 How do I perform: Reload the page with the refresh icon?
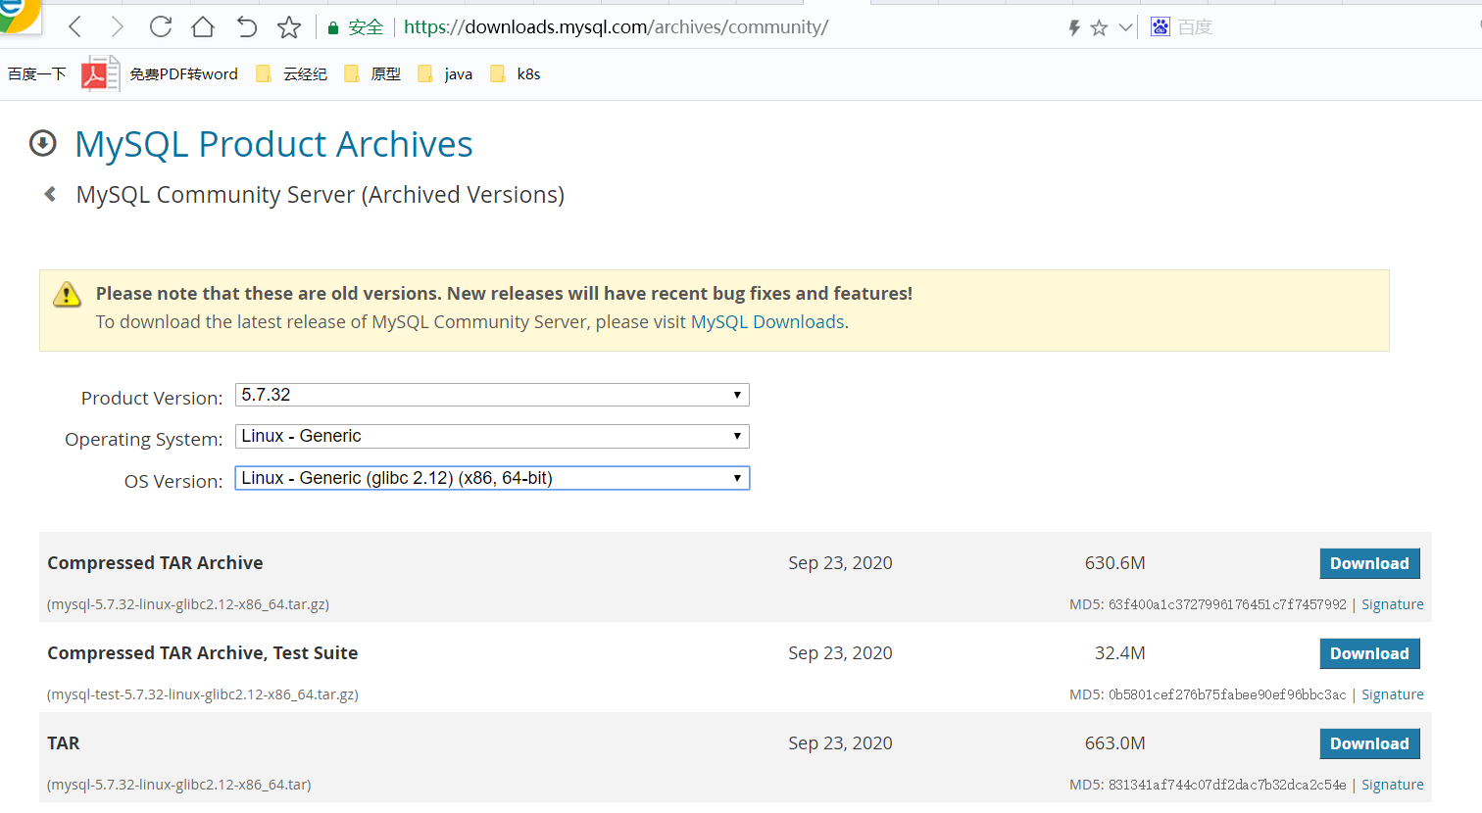pyautogui.click(x=161, y=26)
